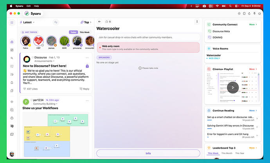This screenshot has width=270, height=163.
Task: Open jeanas's hot topic avatar
Action: 51,41
